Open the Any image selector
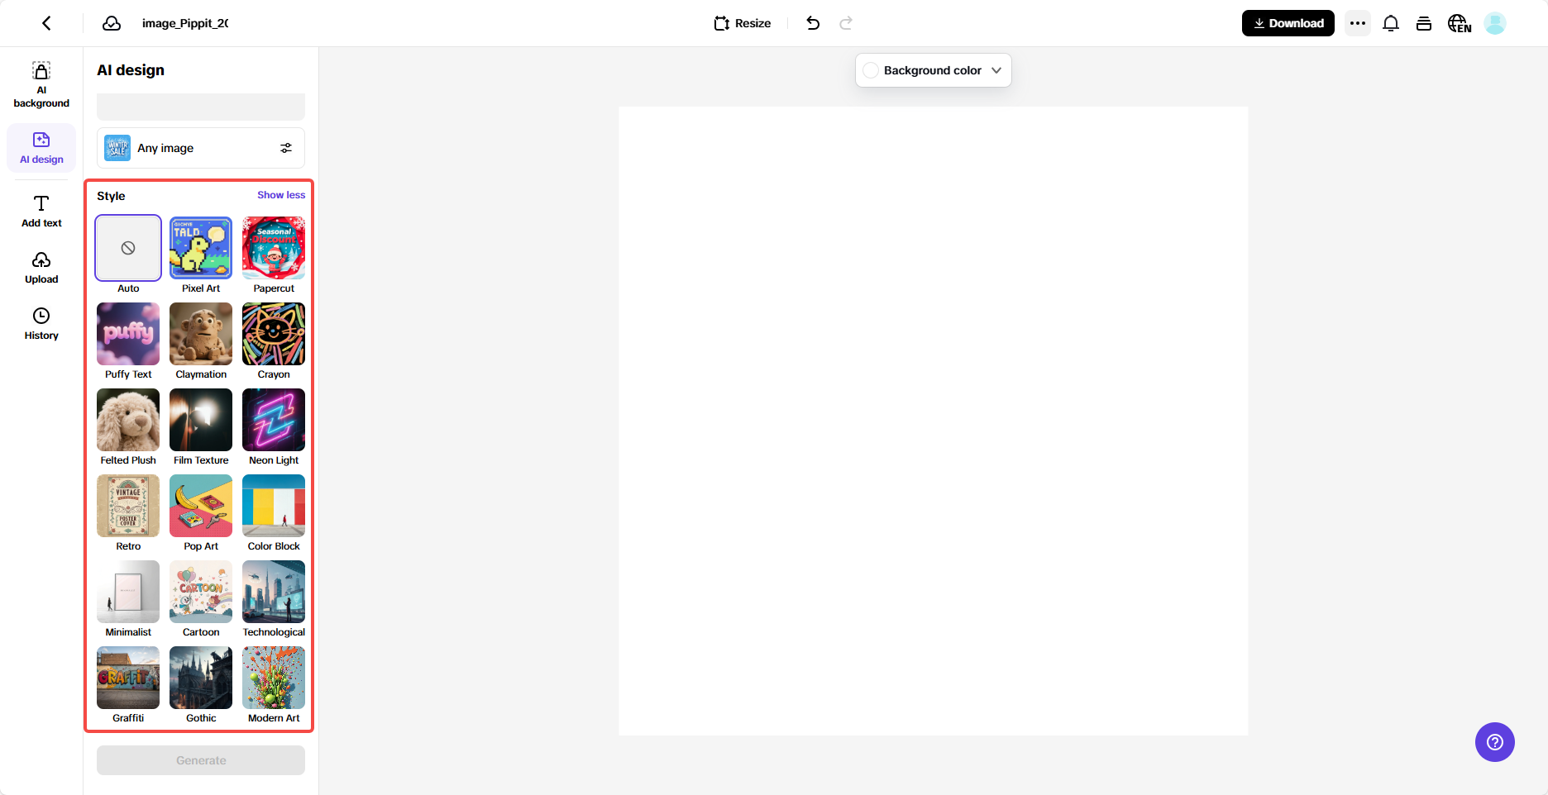 point(201,148)
